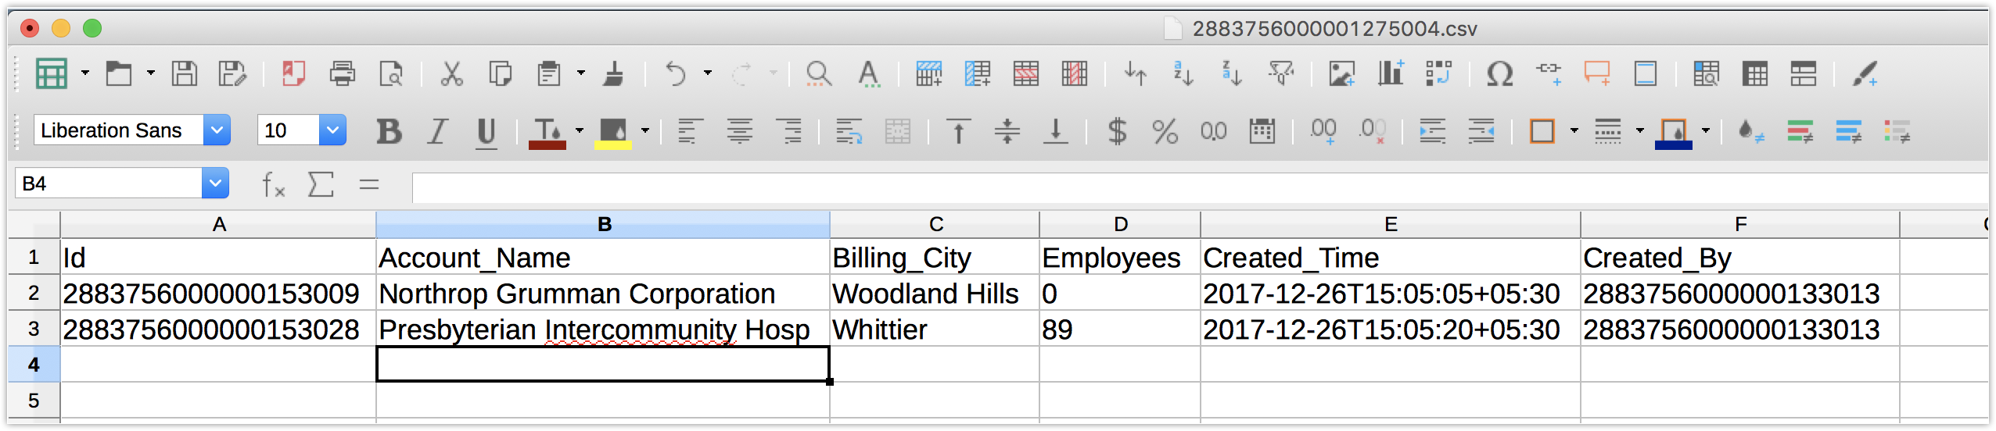Click the Paste clipboard icon
The image size is (1996, 431).
click(549, 74)
